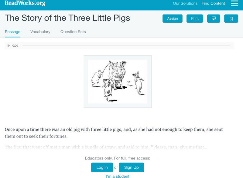Open the Find Content menu
The width and height of the screenshot is (243, 178).
[213, 4]
